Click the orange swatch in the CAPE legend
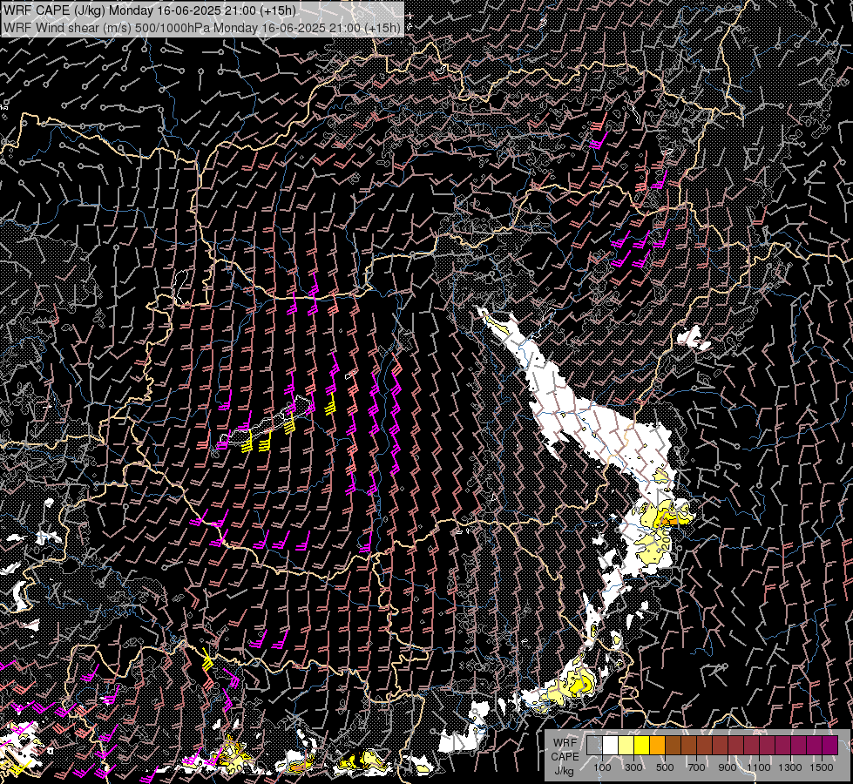Screen dimensions: 853x784 [657, 746]
